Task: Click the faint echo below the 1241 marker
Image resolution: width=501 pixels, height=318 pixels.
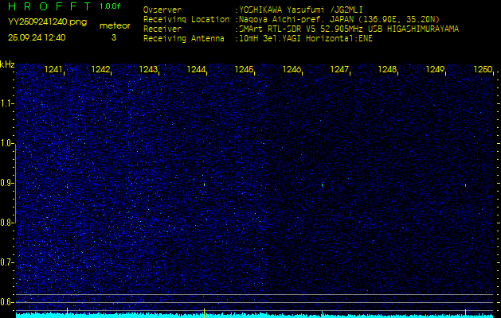Action: [x=67, y=185]
